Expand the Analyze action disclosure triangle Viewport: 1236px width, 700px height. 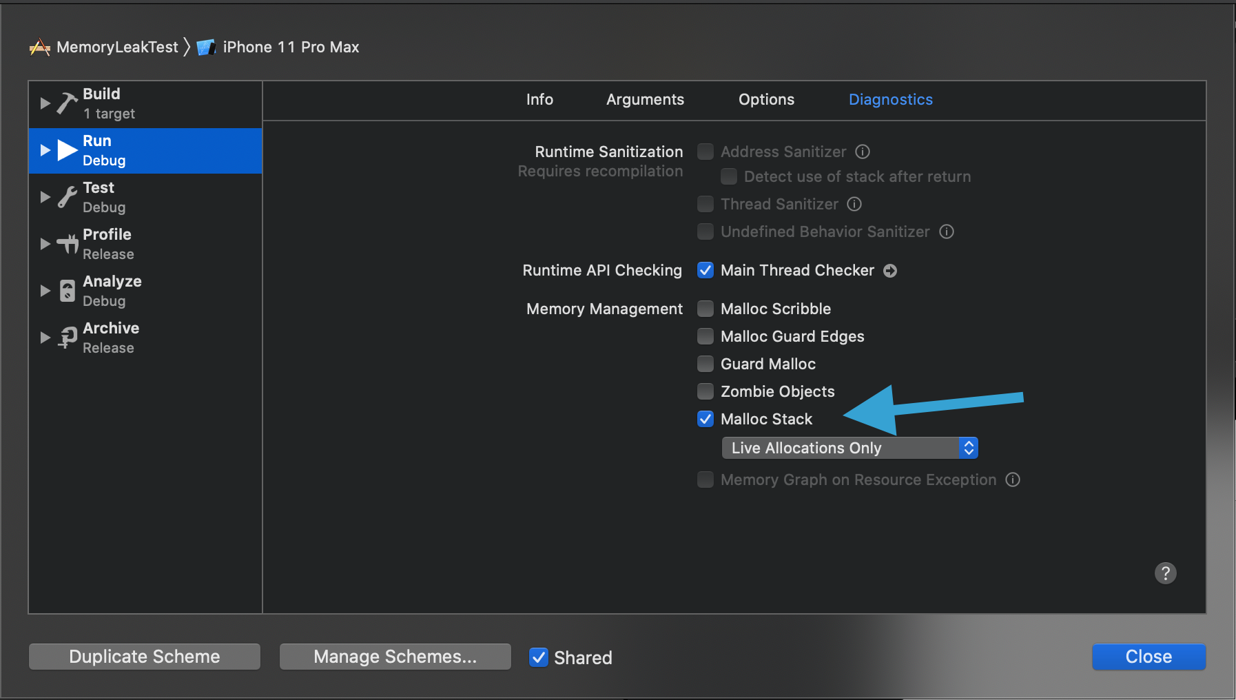[45, 291]
